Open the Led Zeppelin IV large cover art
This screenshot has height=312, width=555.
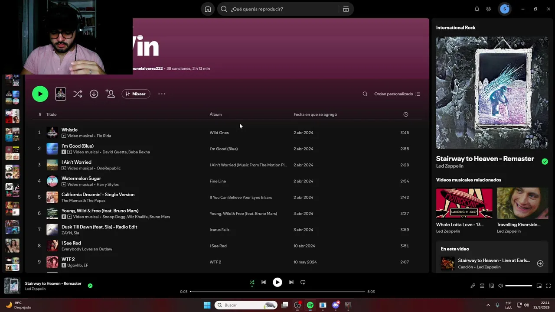click(492, 93)
